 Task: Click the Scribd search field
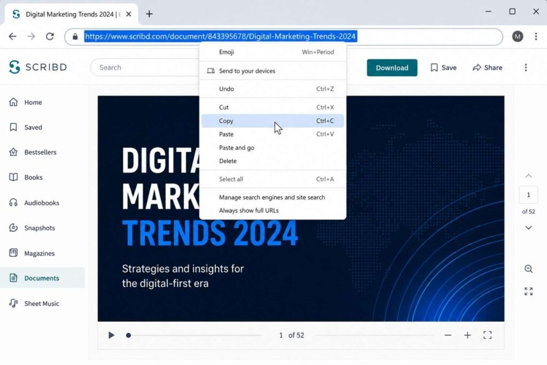click(x=145, y=67)
